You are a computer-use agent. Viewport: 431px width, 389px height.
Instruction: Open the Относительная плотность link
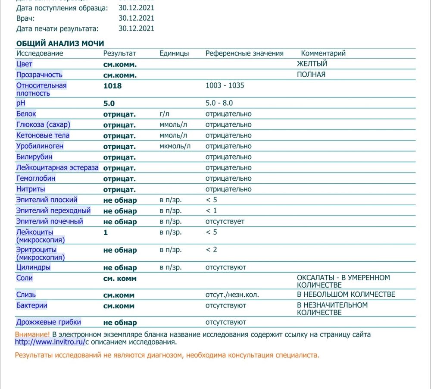pos(41,89)
